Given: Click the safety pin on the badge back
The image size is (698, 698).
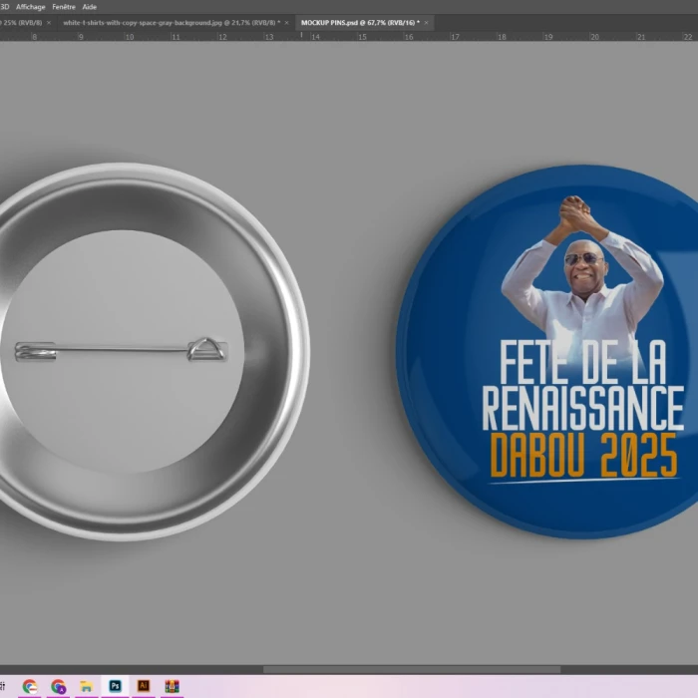Looking at the screenshot, I should click(120, 350).
